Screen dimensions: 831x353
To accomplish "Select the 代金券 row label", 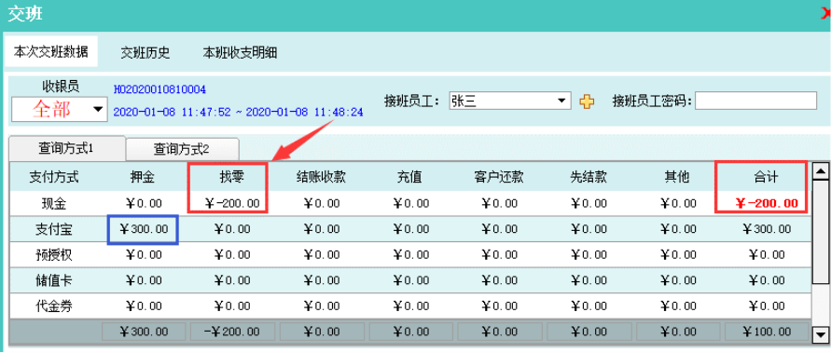I will click(x=54, y=305).
